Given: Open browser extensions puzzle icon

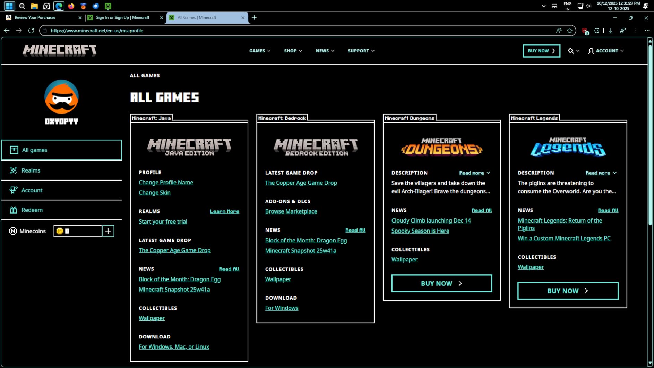Looking at the screenshot, I should tap(596, 31).
